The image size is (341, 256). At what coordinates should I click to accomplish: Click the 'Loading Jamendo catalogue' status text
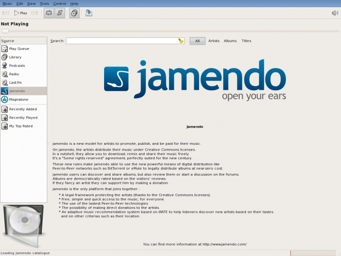25,253
